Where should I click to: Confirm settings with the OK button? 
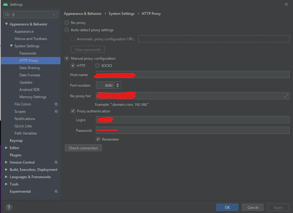(227, 207)
